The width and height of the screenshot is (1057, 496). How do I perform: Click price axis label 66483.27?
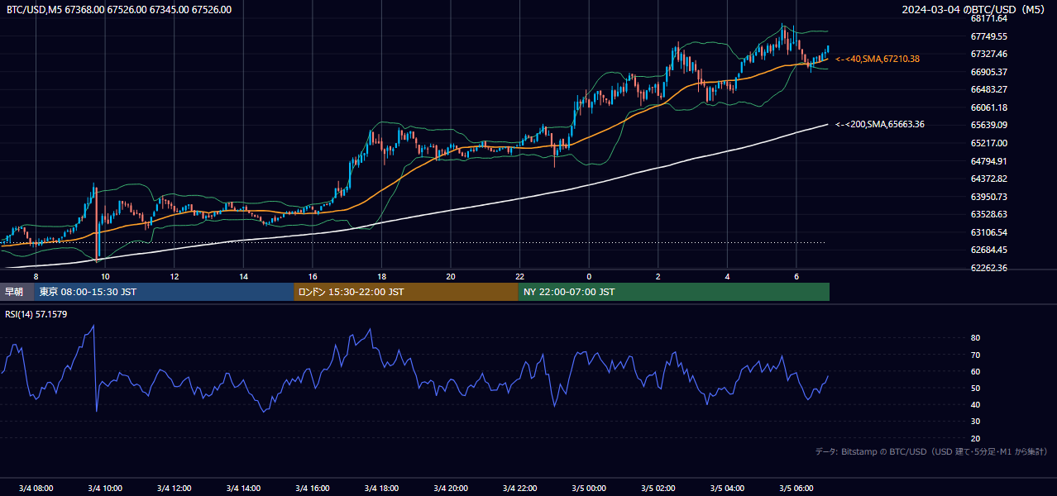988,89
